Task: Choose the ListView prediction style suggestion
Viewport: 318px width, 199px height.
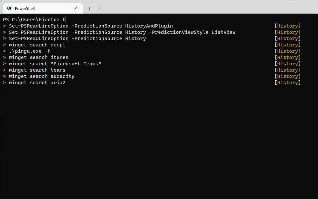Action: [x=122, y=32]
